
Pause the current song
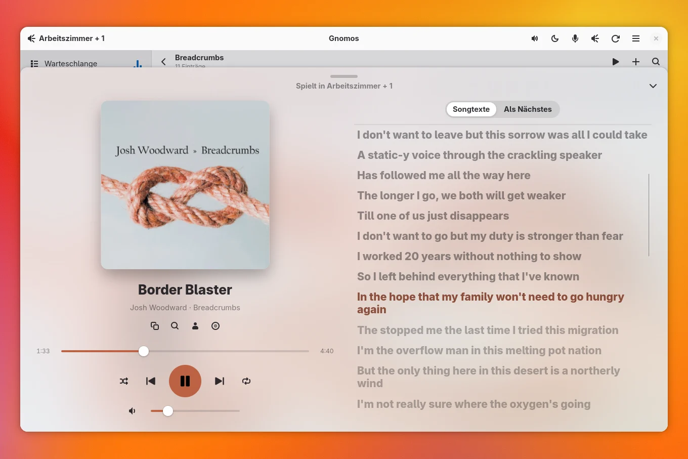[x=185, y=381]
